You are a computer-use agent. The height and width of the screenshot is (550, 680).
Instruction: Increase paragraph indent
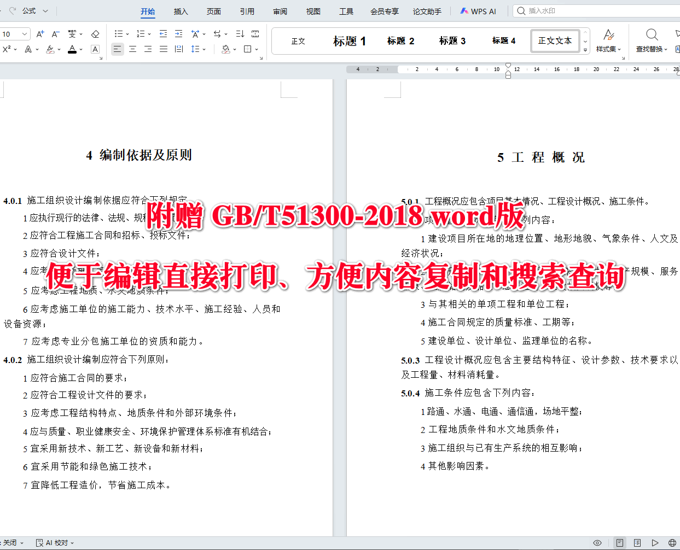(x=178, y=34)
